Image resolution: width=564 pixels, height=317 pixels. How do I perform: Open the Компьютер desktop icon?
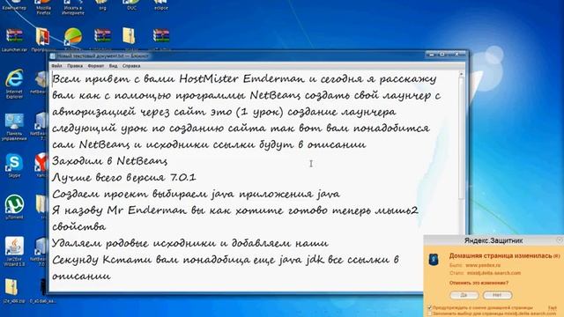(x=14, y=5)
